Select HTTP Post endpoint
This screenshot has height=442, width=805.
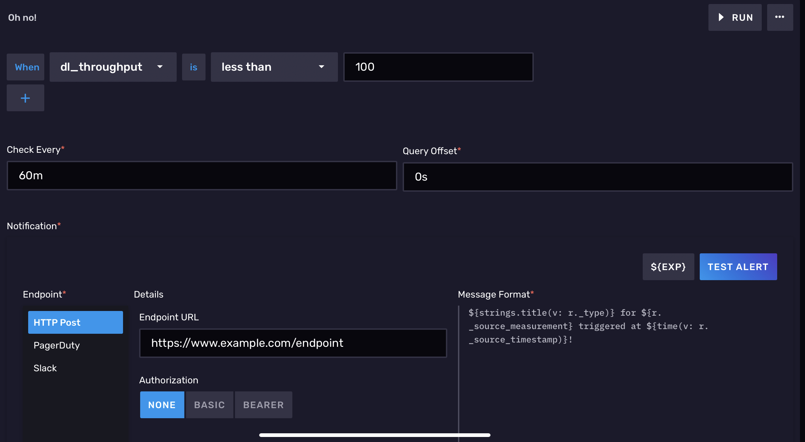point(75,322)
